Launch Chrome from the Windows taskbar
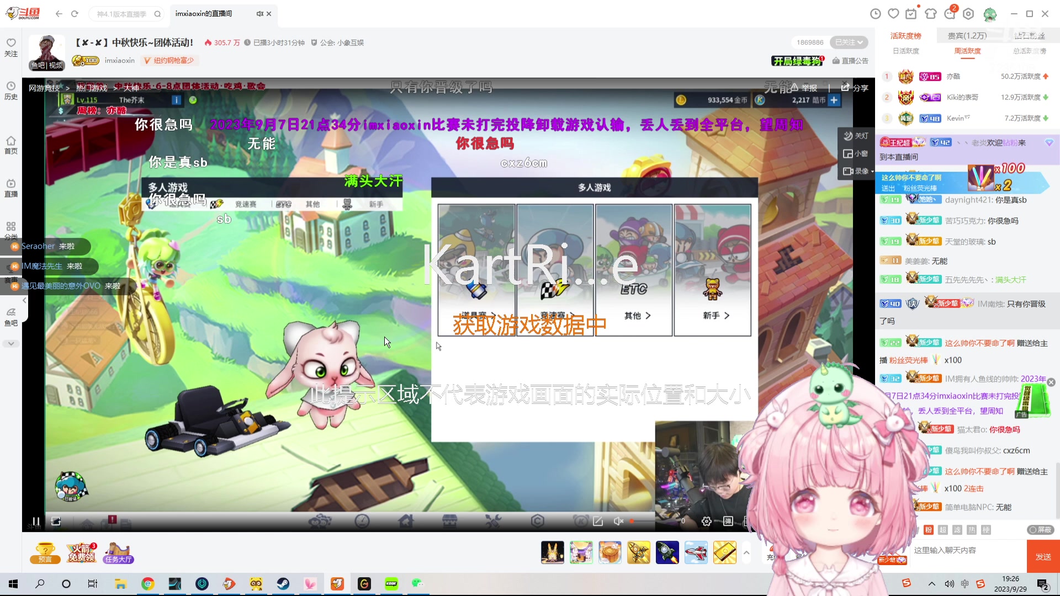 click(147, 583)
